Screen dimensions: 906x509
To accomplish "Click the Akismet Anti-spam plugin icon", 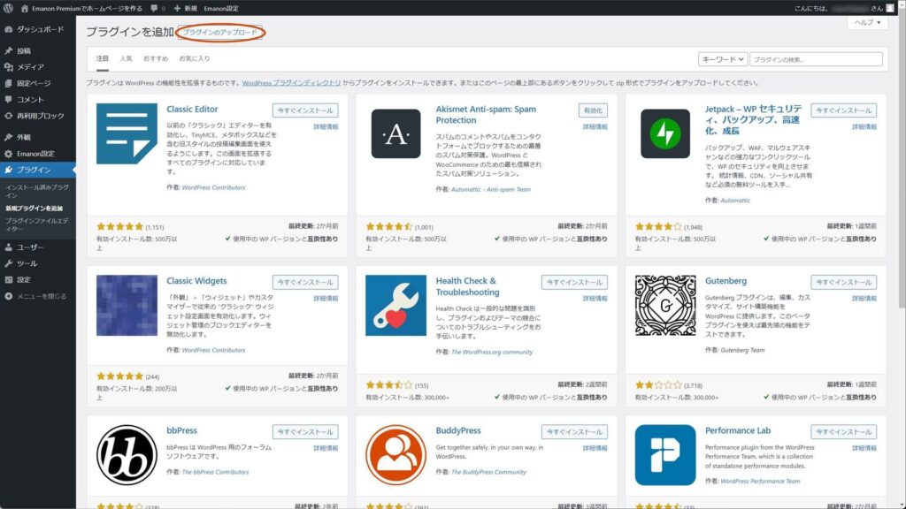I will click(395, 134).
